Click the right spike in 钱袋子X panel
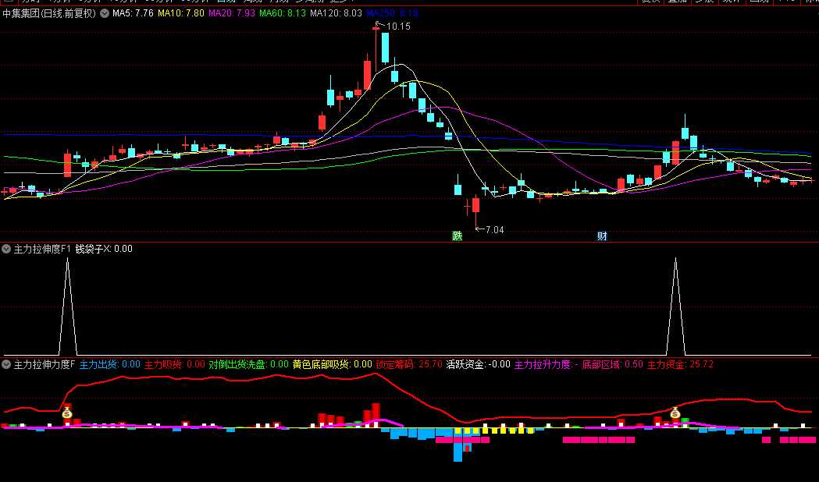 click(x=675, y=305)
